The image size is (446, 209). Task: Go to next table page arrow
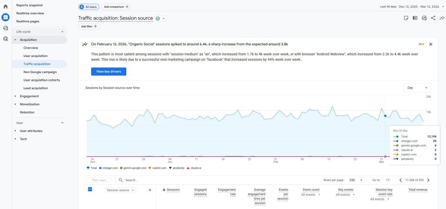tap(429, 180)
